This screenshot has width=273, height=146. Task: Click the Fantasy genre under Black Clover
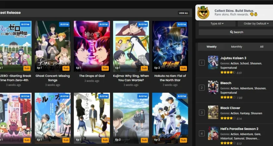(x=245, y=113)
